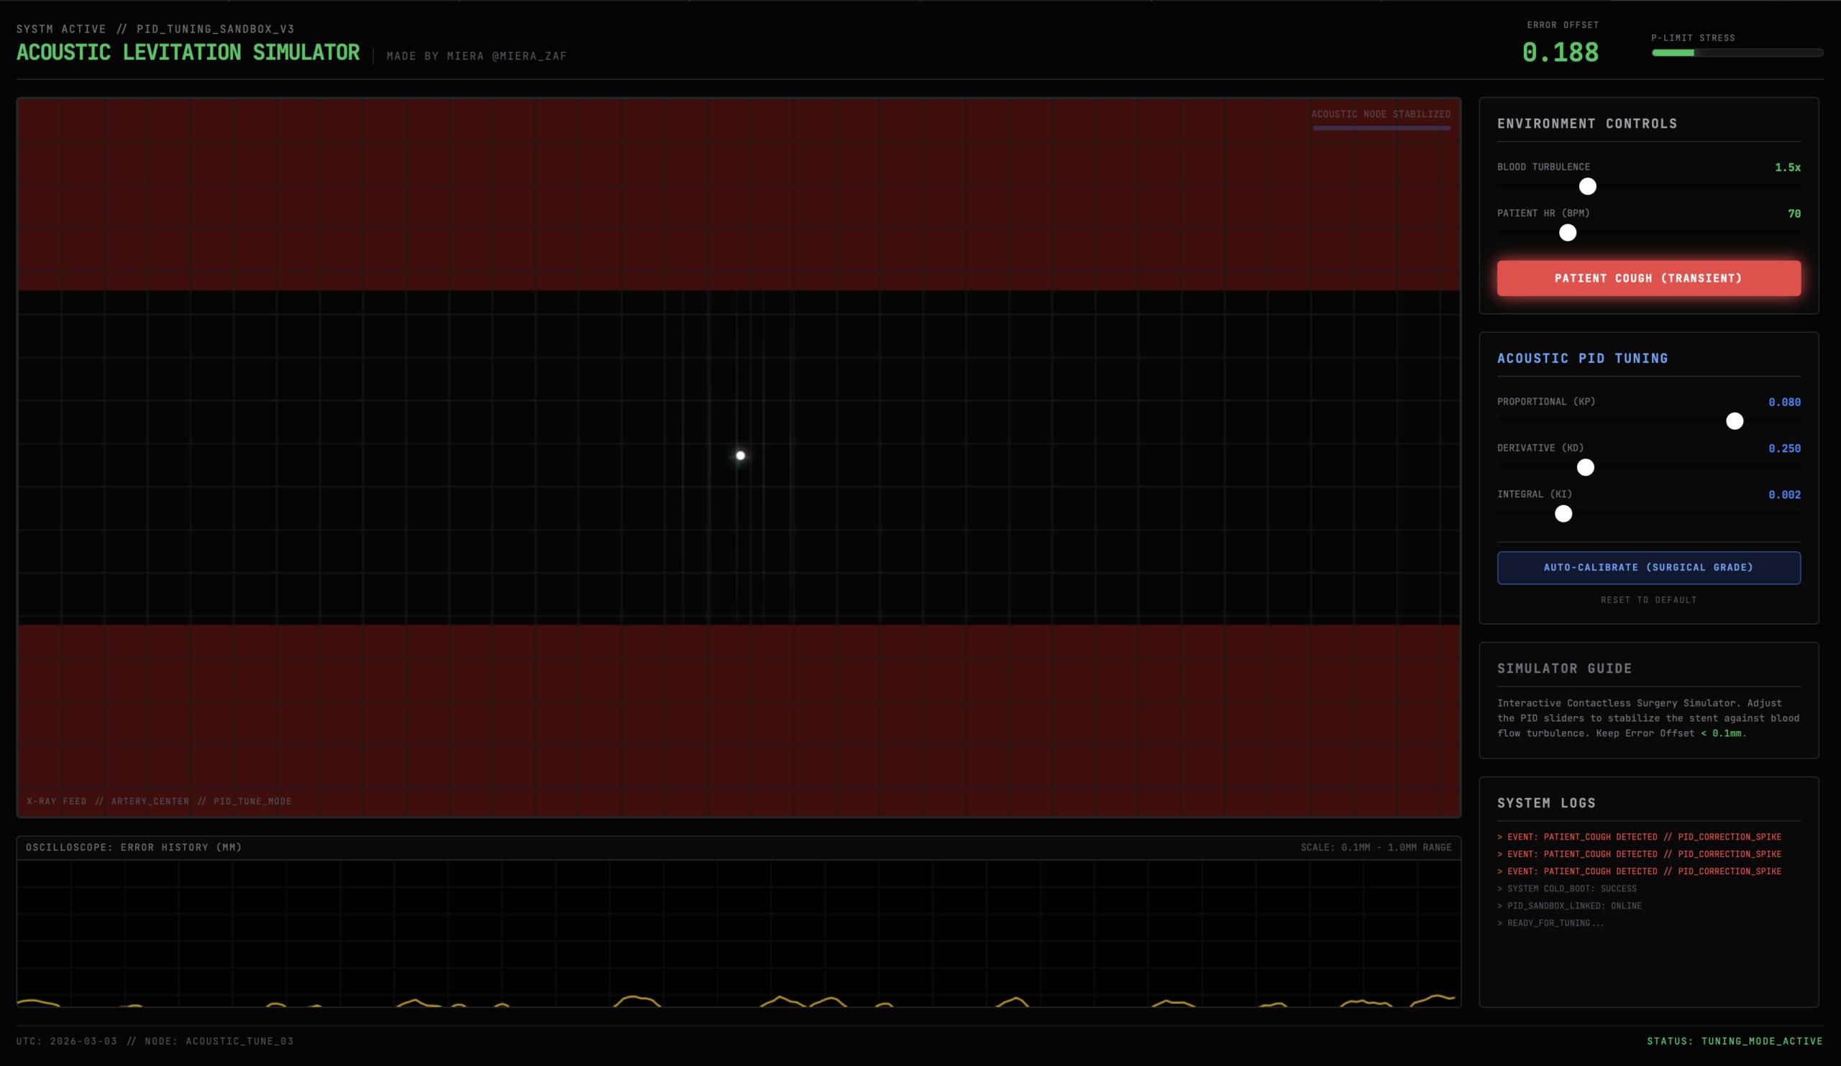Click the Reset to Default link

click(1648, 599)
